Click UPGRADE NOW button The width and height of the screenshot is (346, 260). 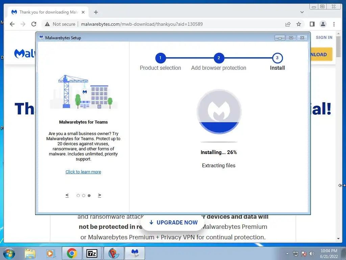click(x=173, y=222)
